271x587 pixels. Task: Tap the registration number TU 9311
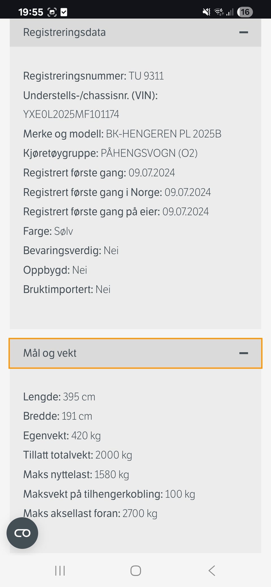click(146, 76)
